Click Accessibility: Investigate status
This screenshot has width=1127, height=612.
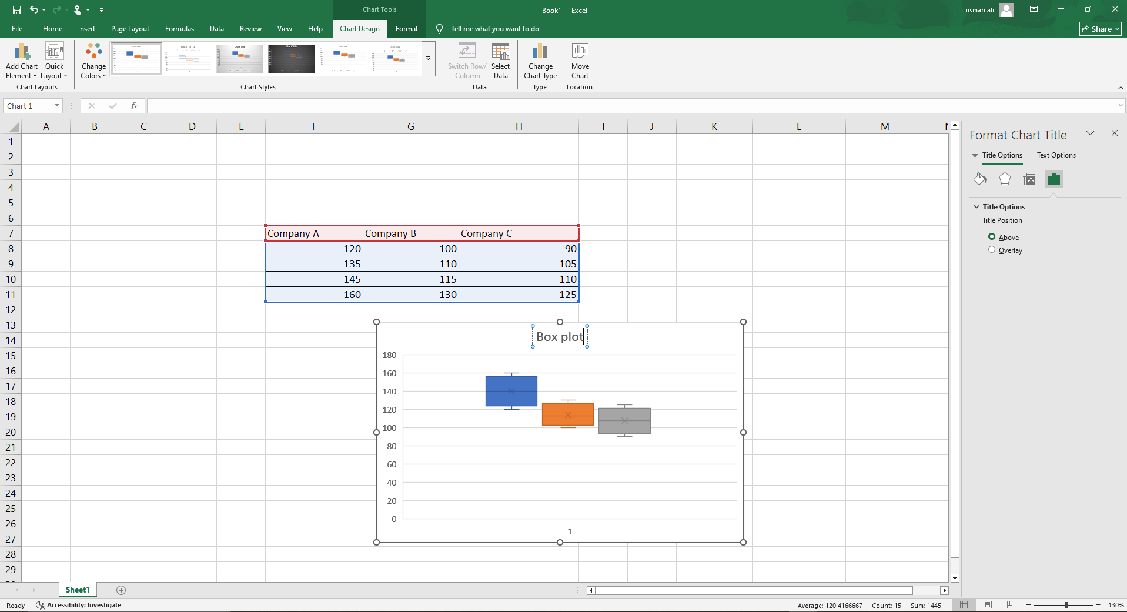click(78, 605)
